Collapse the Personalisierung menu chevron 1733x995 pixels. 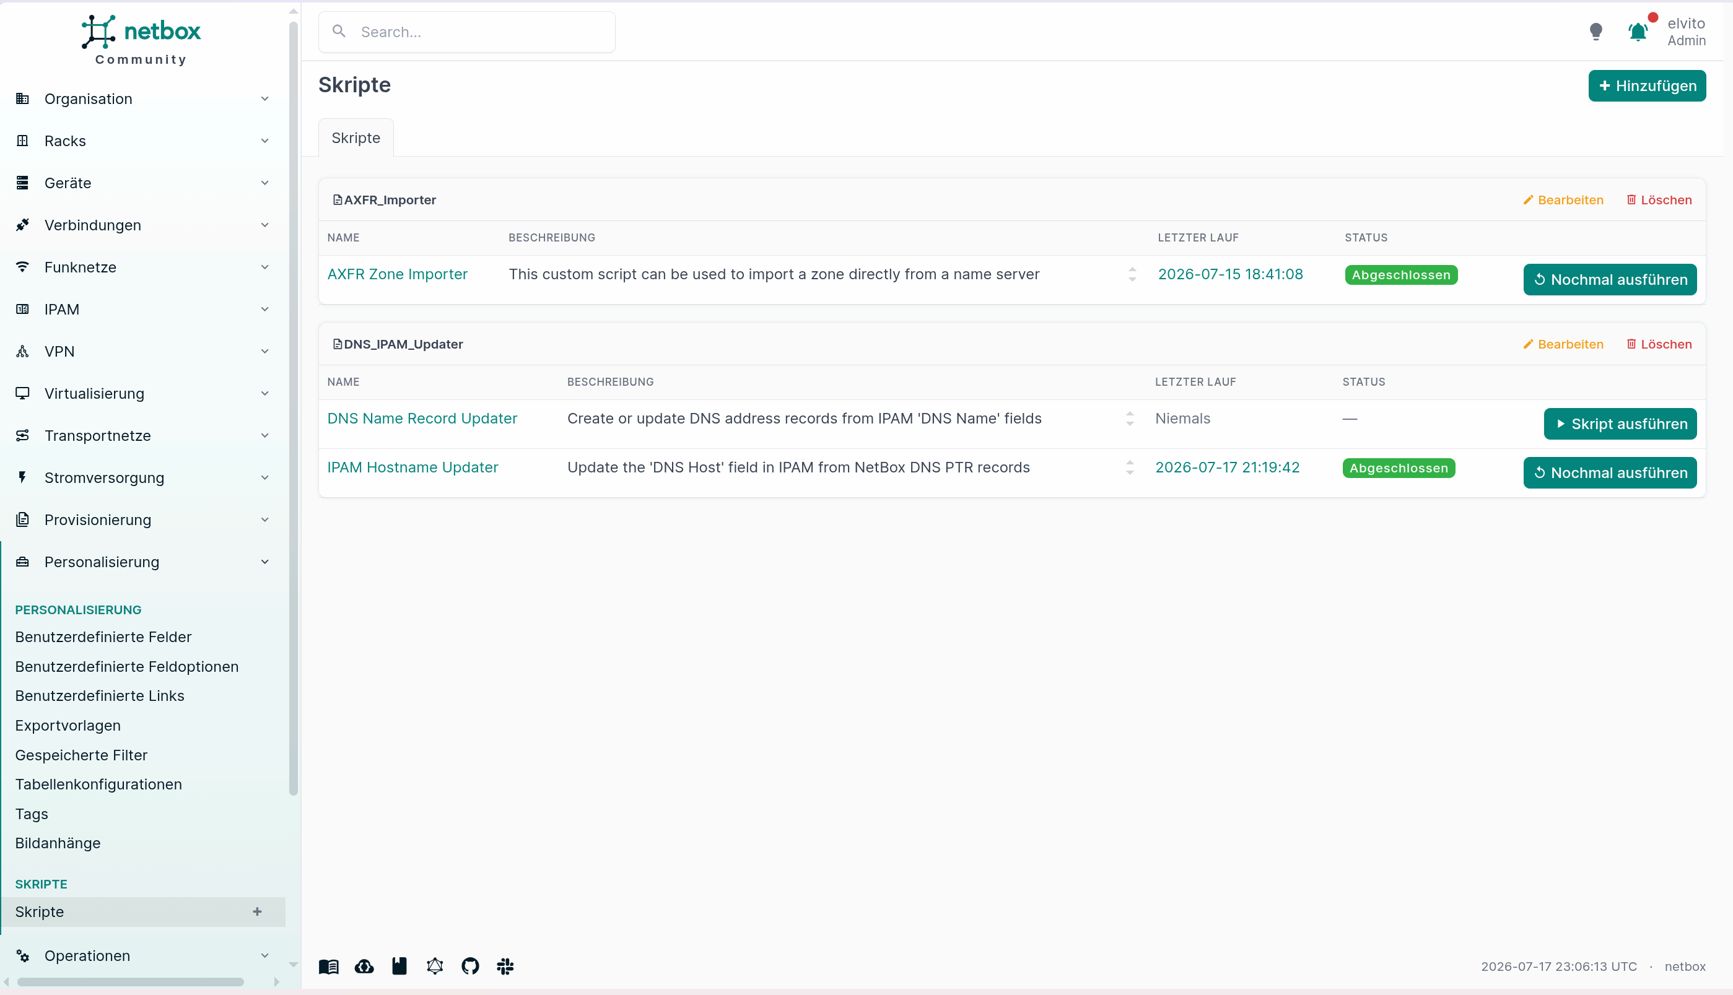(x=264, y=562)
